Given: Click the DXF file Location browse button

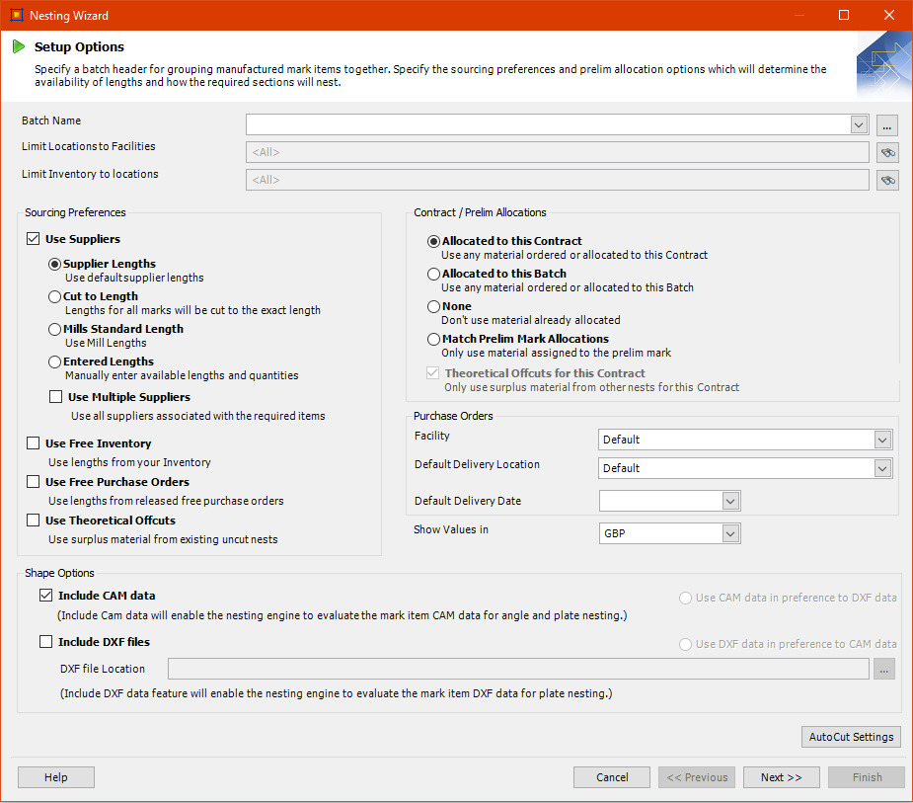Looking at the screenshot, I should click(x=884, y=670).
